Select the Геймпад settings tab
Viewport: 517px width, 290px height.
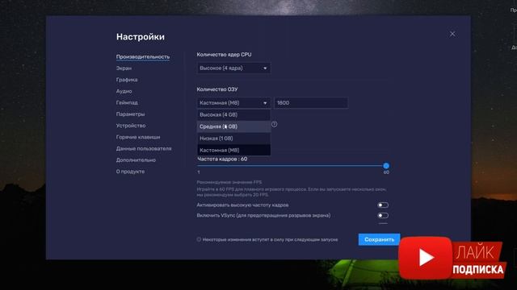pos(127,102)
